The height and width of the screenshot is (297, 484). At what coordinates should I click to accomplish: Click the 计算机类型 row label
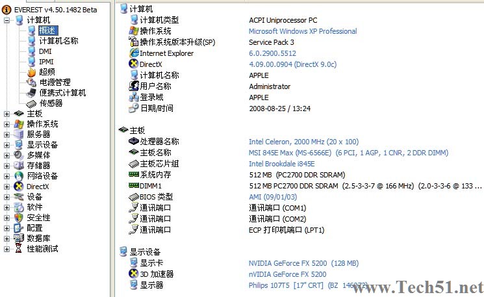[159, 20]
